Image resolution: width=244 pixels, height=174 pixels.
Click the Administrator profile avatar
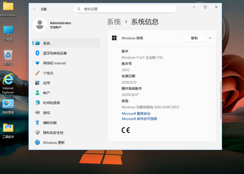coord(40,25)
